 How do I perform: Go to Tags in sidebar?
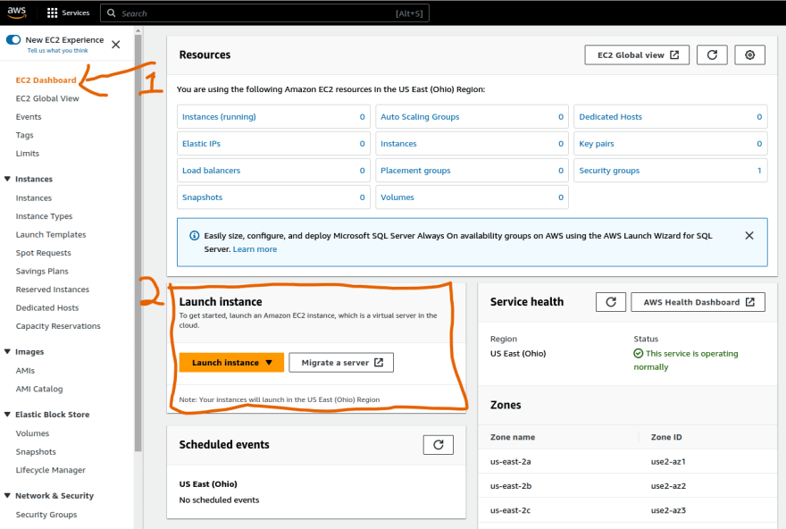click(x=25, y=135)
